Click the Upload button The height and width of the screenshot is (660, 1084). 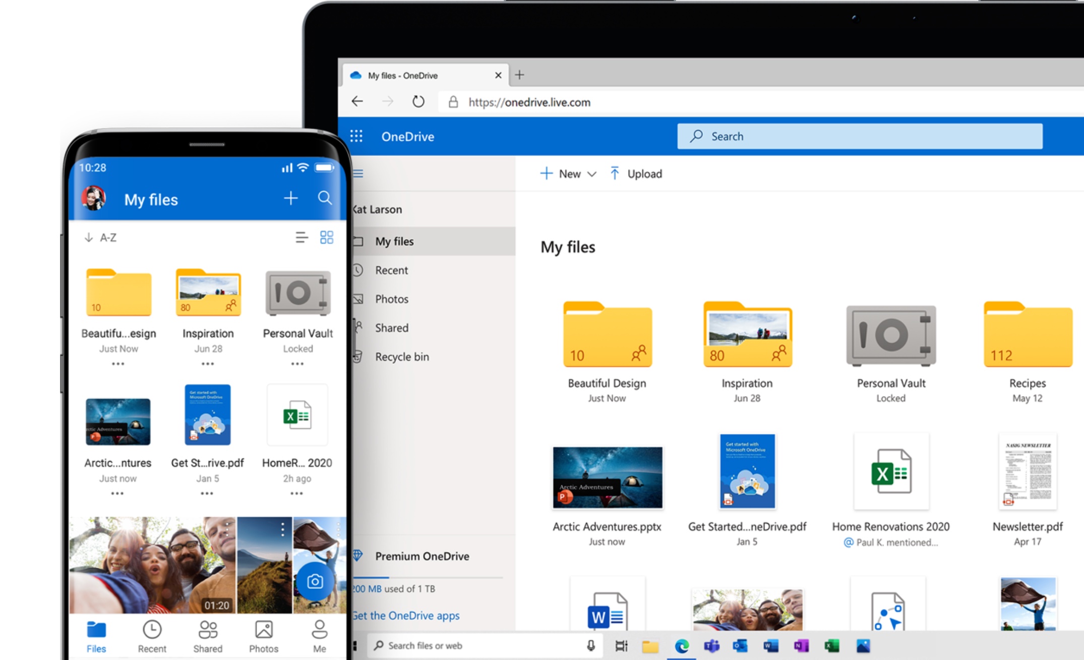click(x=639, y=173)
